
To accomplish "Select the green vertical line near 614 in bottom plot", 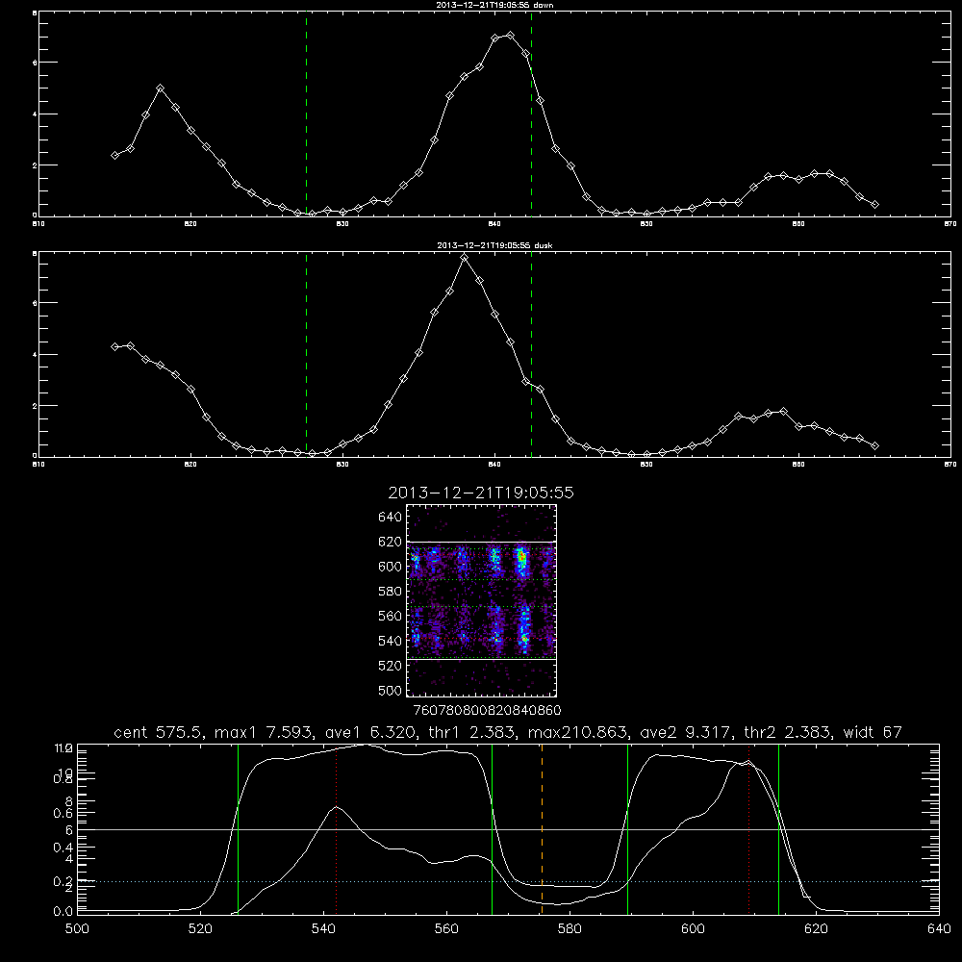I will pos(778,828).
